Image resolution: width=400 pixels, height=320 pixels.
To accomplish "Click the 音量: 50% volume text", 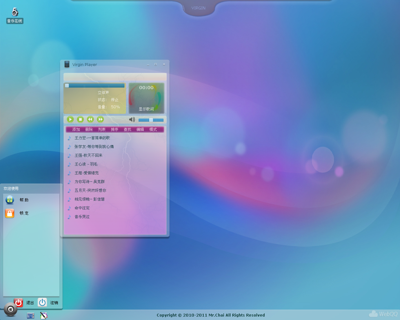I will point(109,107).
